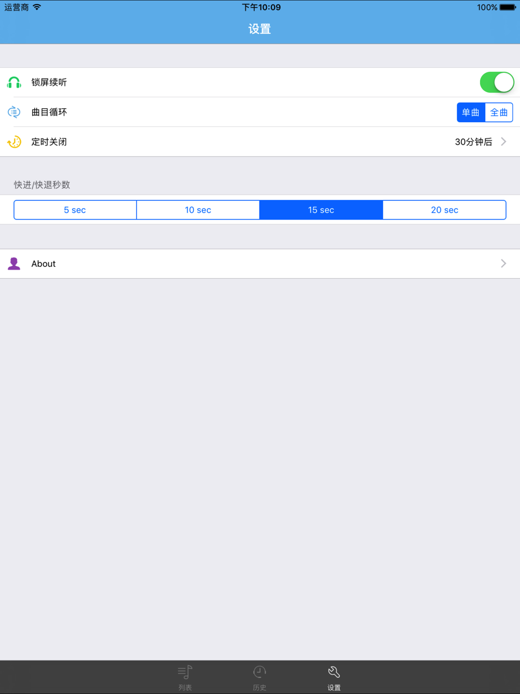
Task: Expand the 定时关闭 chevron arrow
Action: coord(503,142)
